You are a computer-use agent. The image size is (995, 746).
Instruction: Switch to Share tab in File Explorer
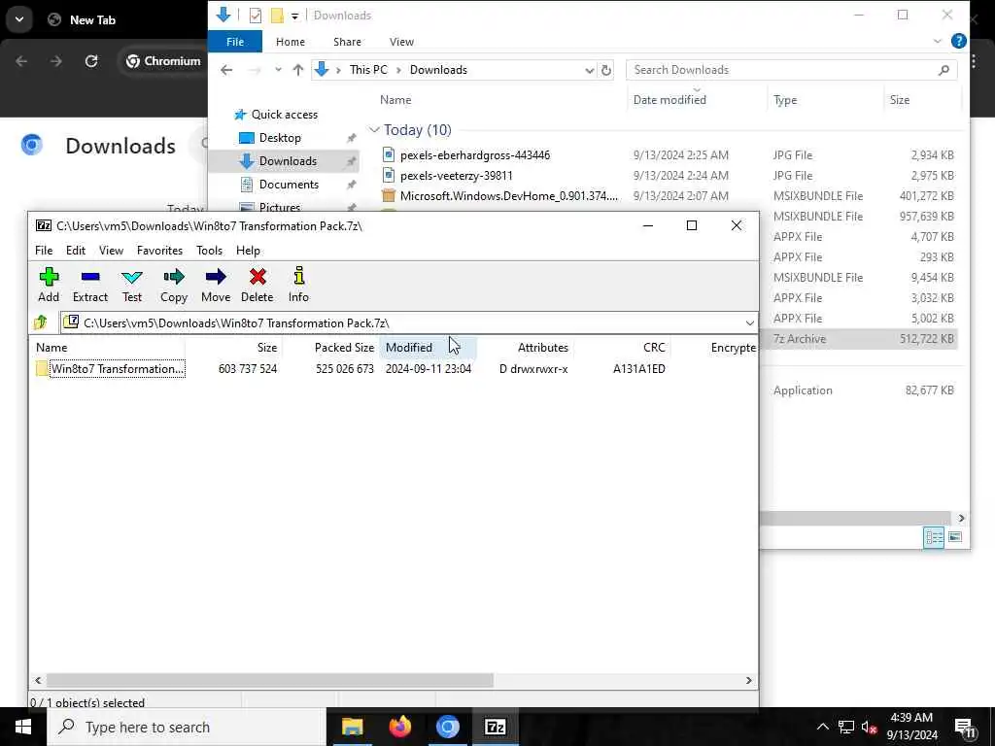point(347,42)
